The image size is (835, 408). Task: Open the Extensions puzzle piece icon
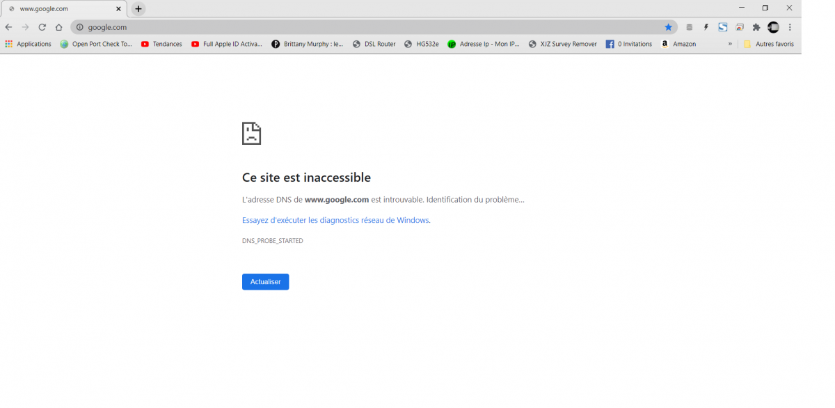pyautogui.click(x=756, y=27)
